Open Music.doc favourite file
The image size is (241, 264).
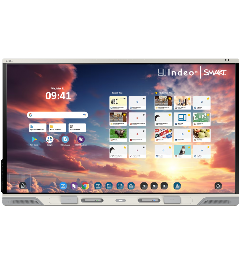point(182,119)
